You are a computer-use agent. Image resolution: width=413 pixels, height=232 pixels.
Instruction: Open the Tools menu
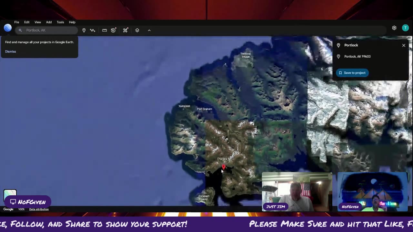coord(60,22)
